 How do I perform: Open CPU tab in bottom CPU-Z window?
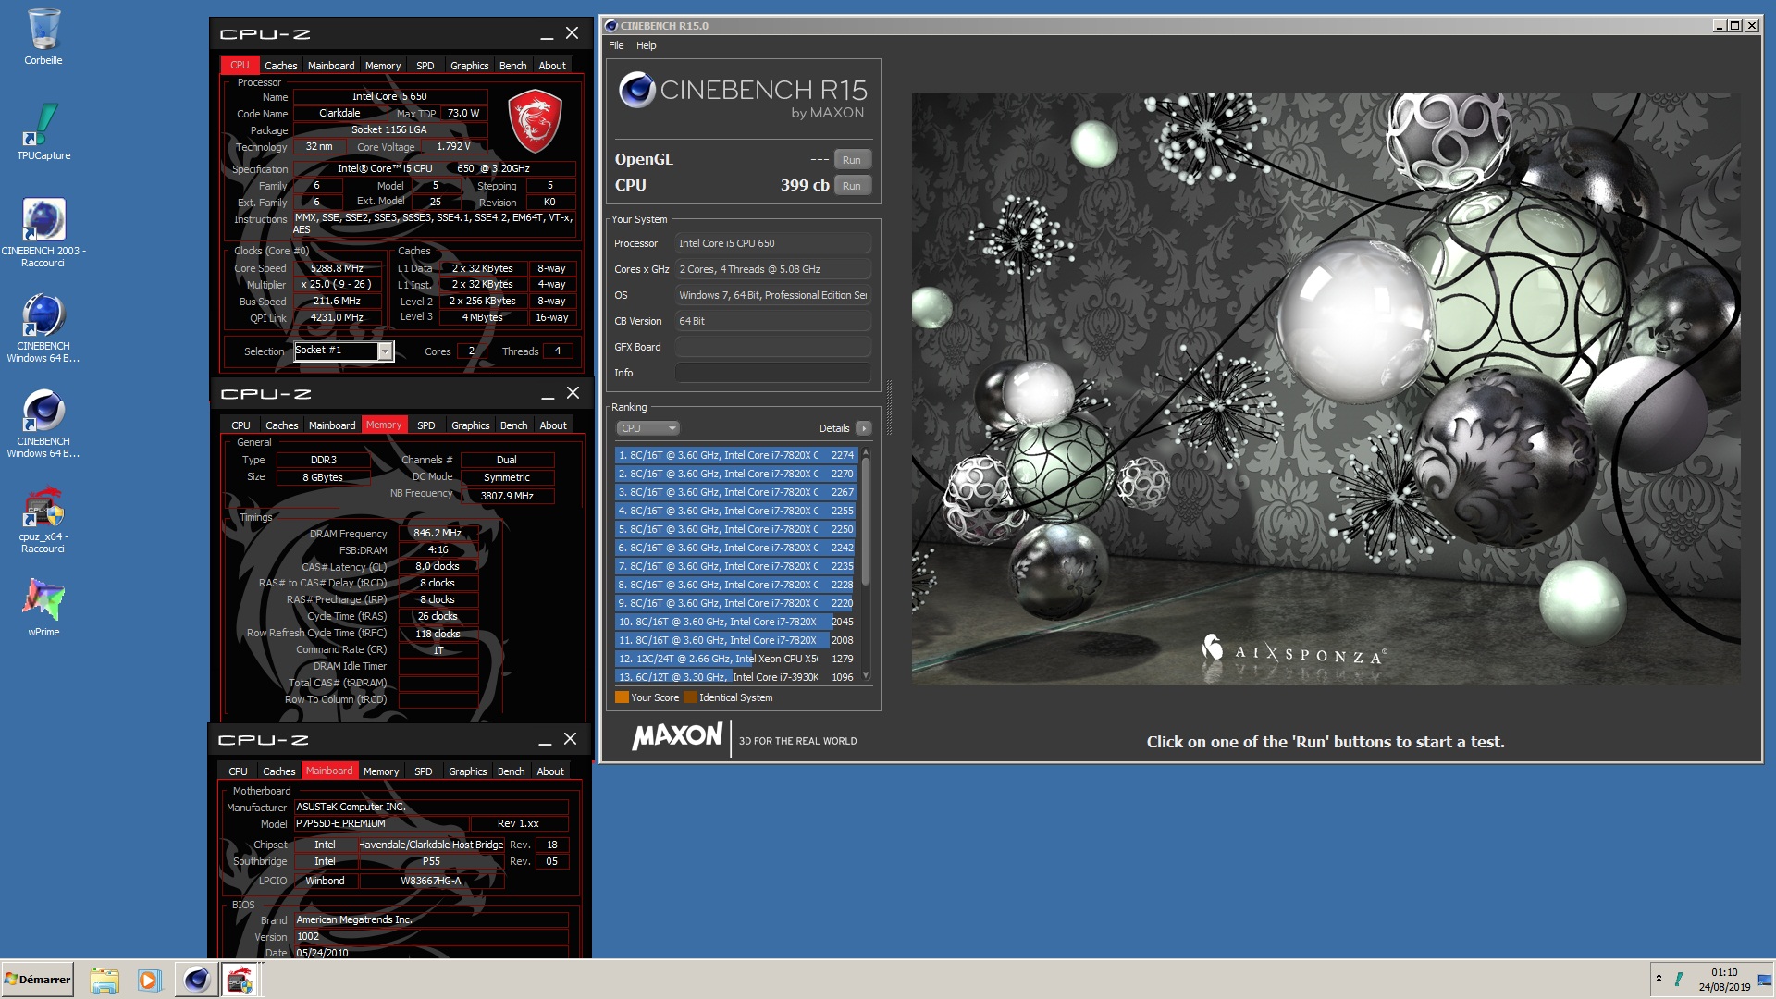[238, 771]
